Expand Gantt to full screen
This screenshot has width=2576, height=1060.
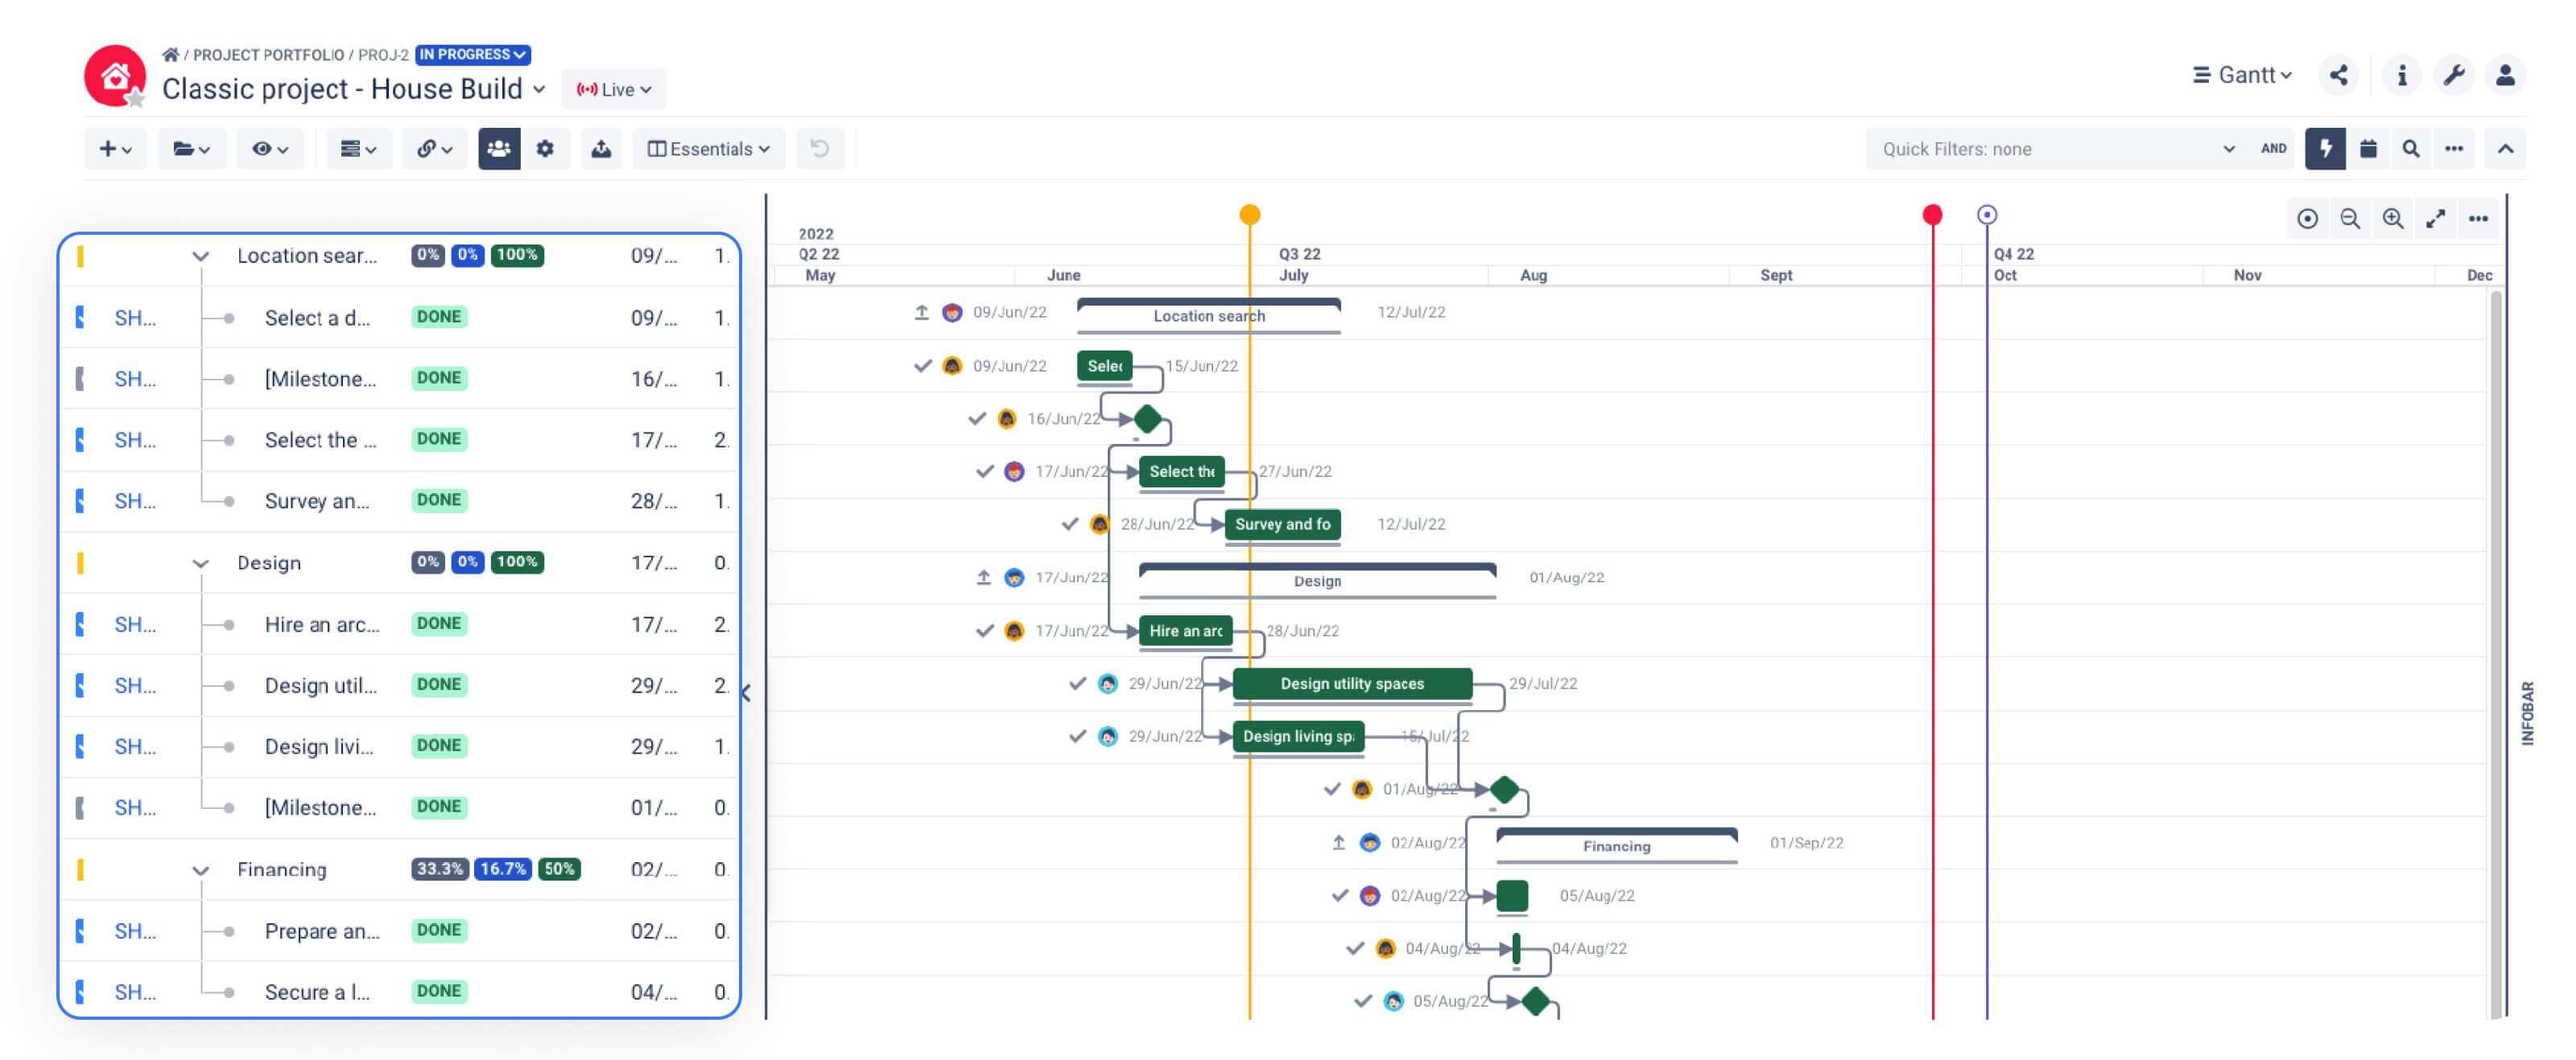(2435, 219)
